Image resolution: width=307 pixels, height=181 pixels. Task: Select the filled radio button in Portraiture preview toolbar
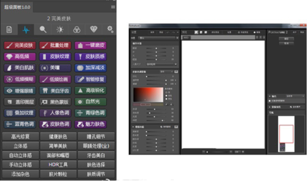pyautogui.click(x=255, y=32)
